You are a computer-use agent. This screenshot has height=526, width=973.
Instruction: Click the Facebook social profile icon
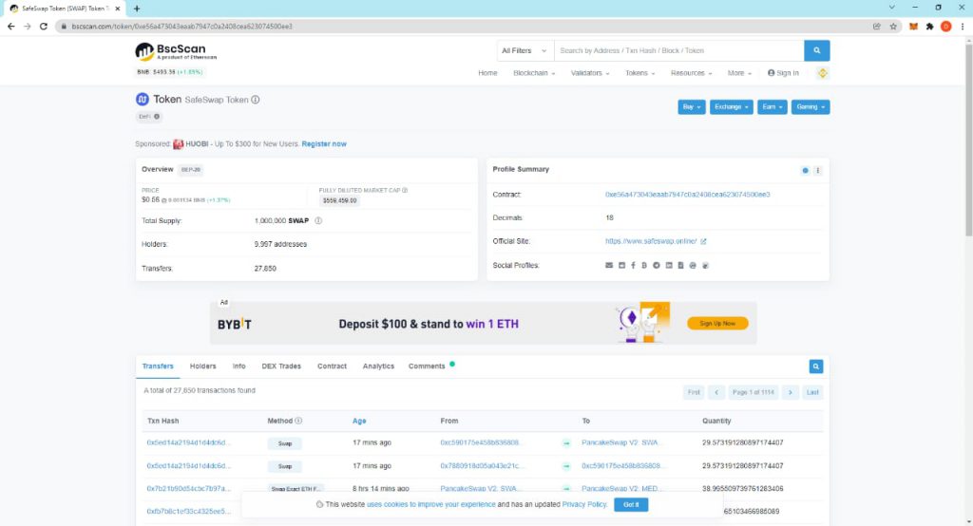click(x=633, y=266)
